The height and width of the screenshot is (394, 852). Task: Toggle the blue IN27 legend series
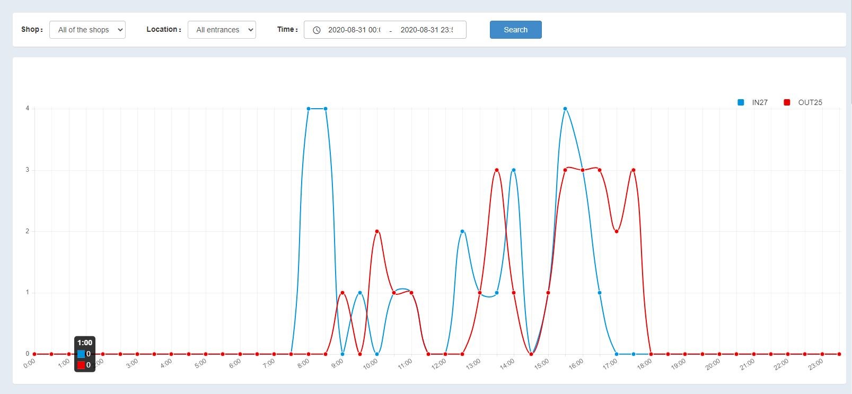click(x=752, y=102)
